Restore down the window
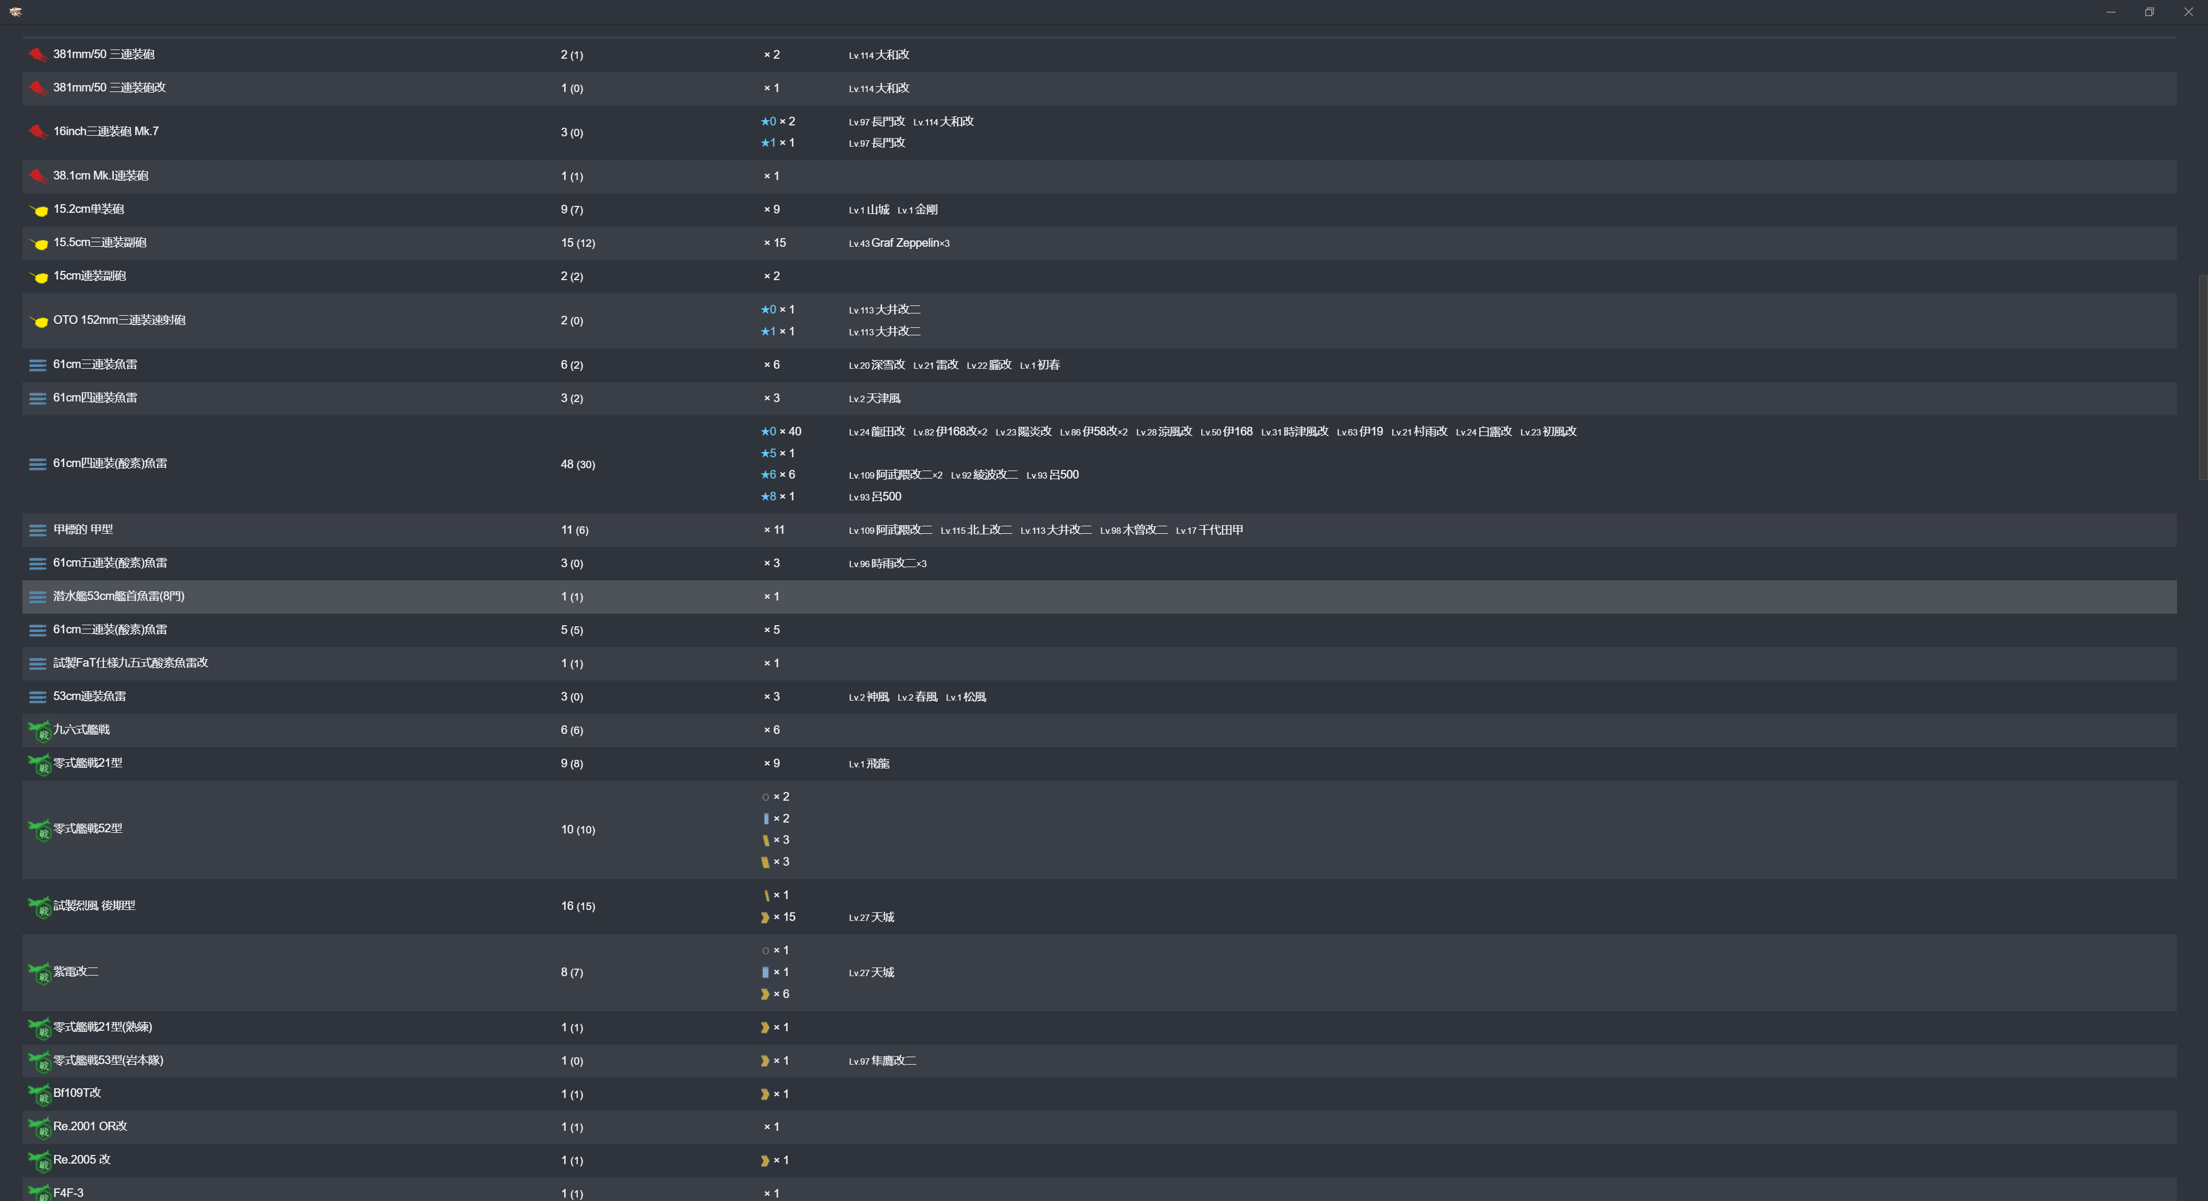 tap(2149, 12)
